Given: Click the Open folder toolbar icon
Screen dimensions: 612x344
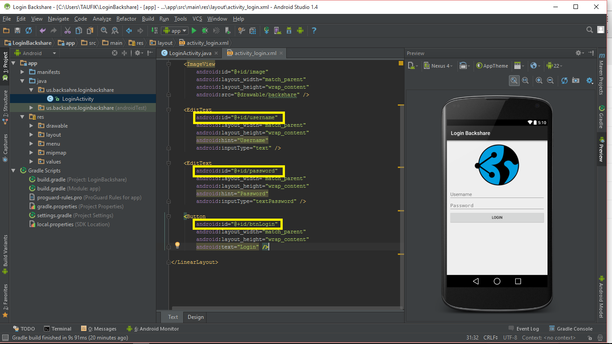Looking at the screenshot, I should (x=6, y=30).
